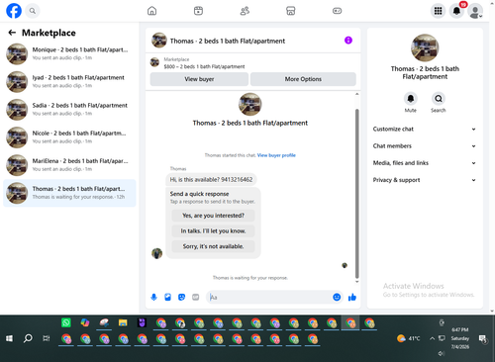Send quick response 'Yes, are you interested?'

coord(213,216)
